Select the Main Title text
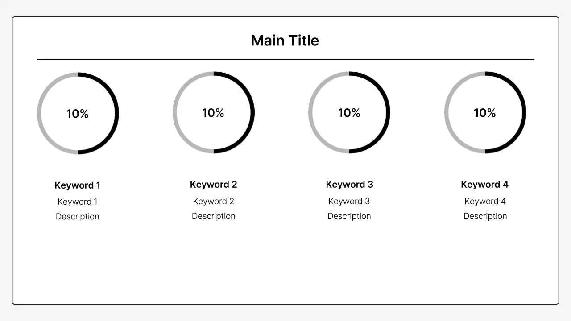The image size is (571, 321). [x=285, y=41]
